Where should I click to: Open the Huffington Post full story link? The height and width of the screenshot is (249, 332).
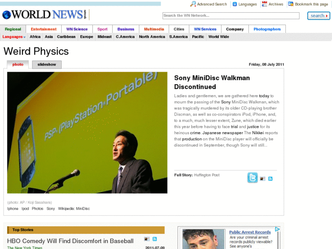[x=207, y=175]
